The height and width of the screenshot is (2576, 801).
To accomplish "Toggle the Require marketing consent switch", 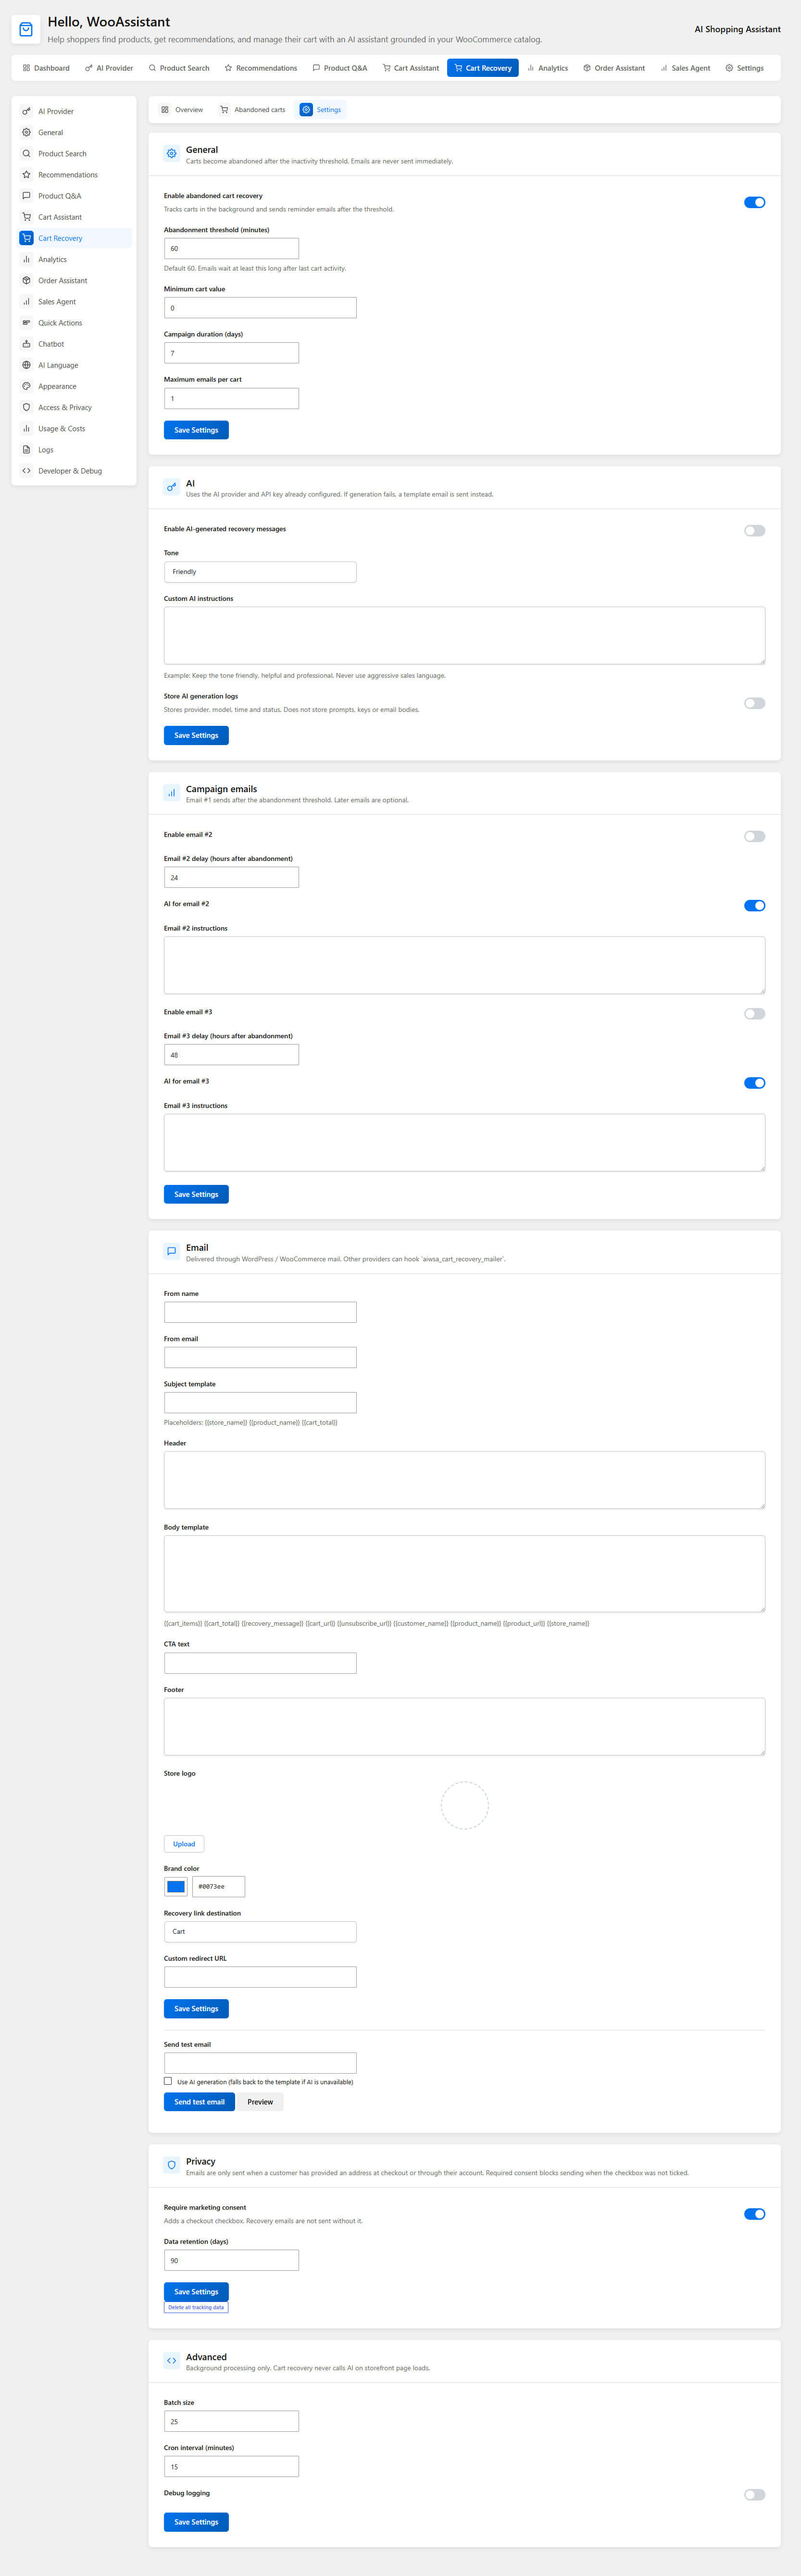I will click(x=755, y=2214).
